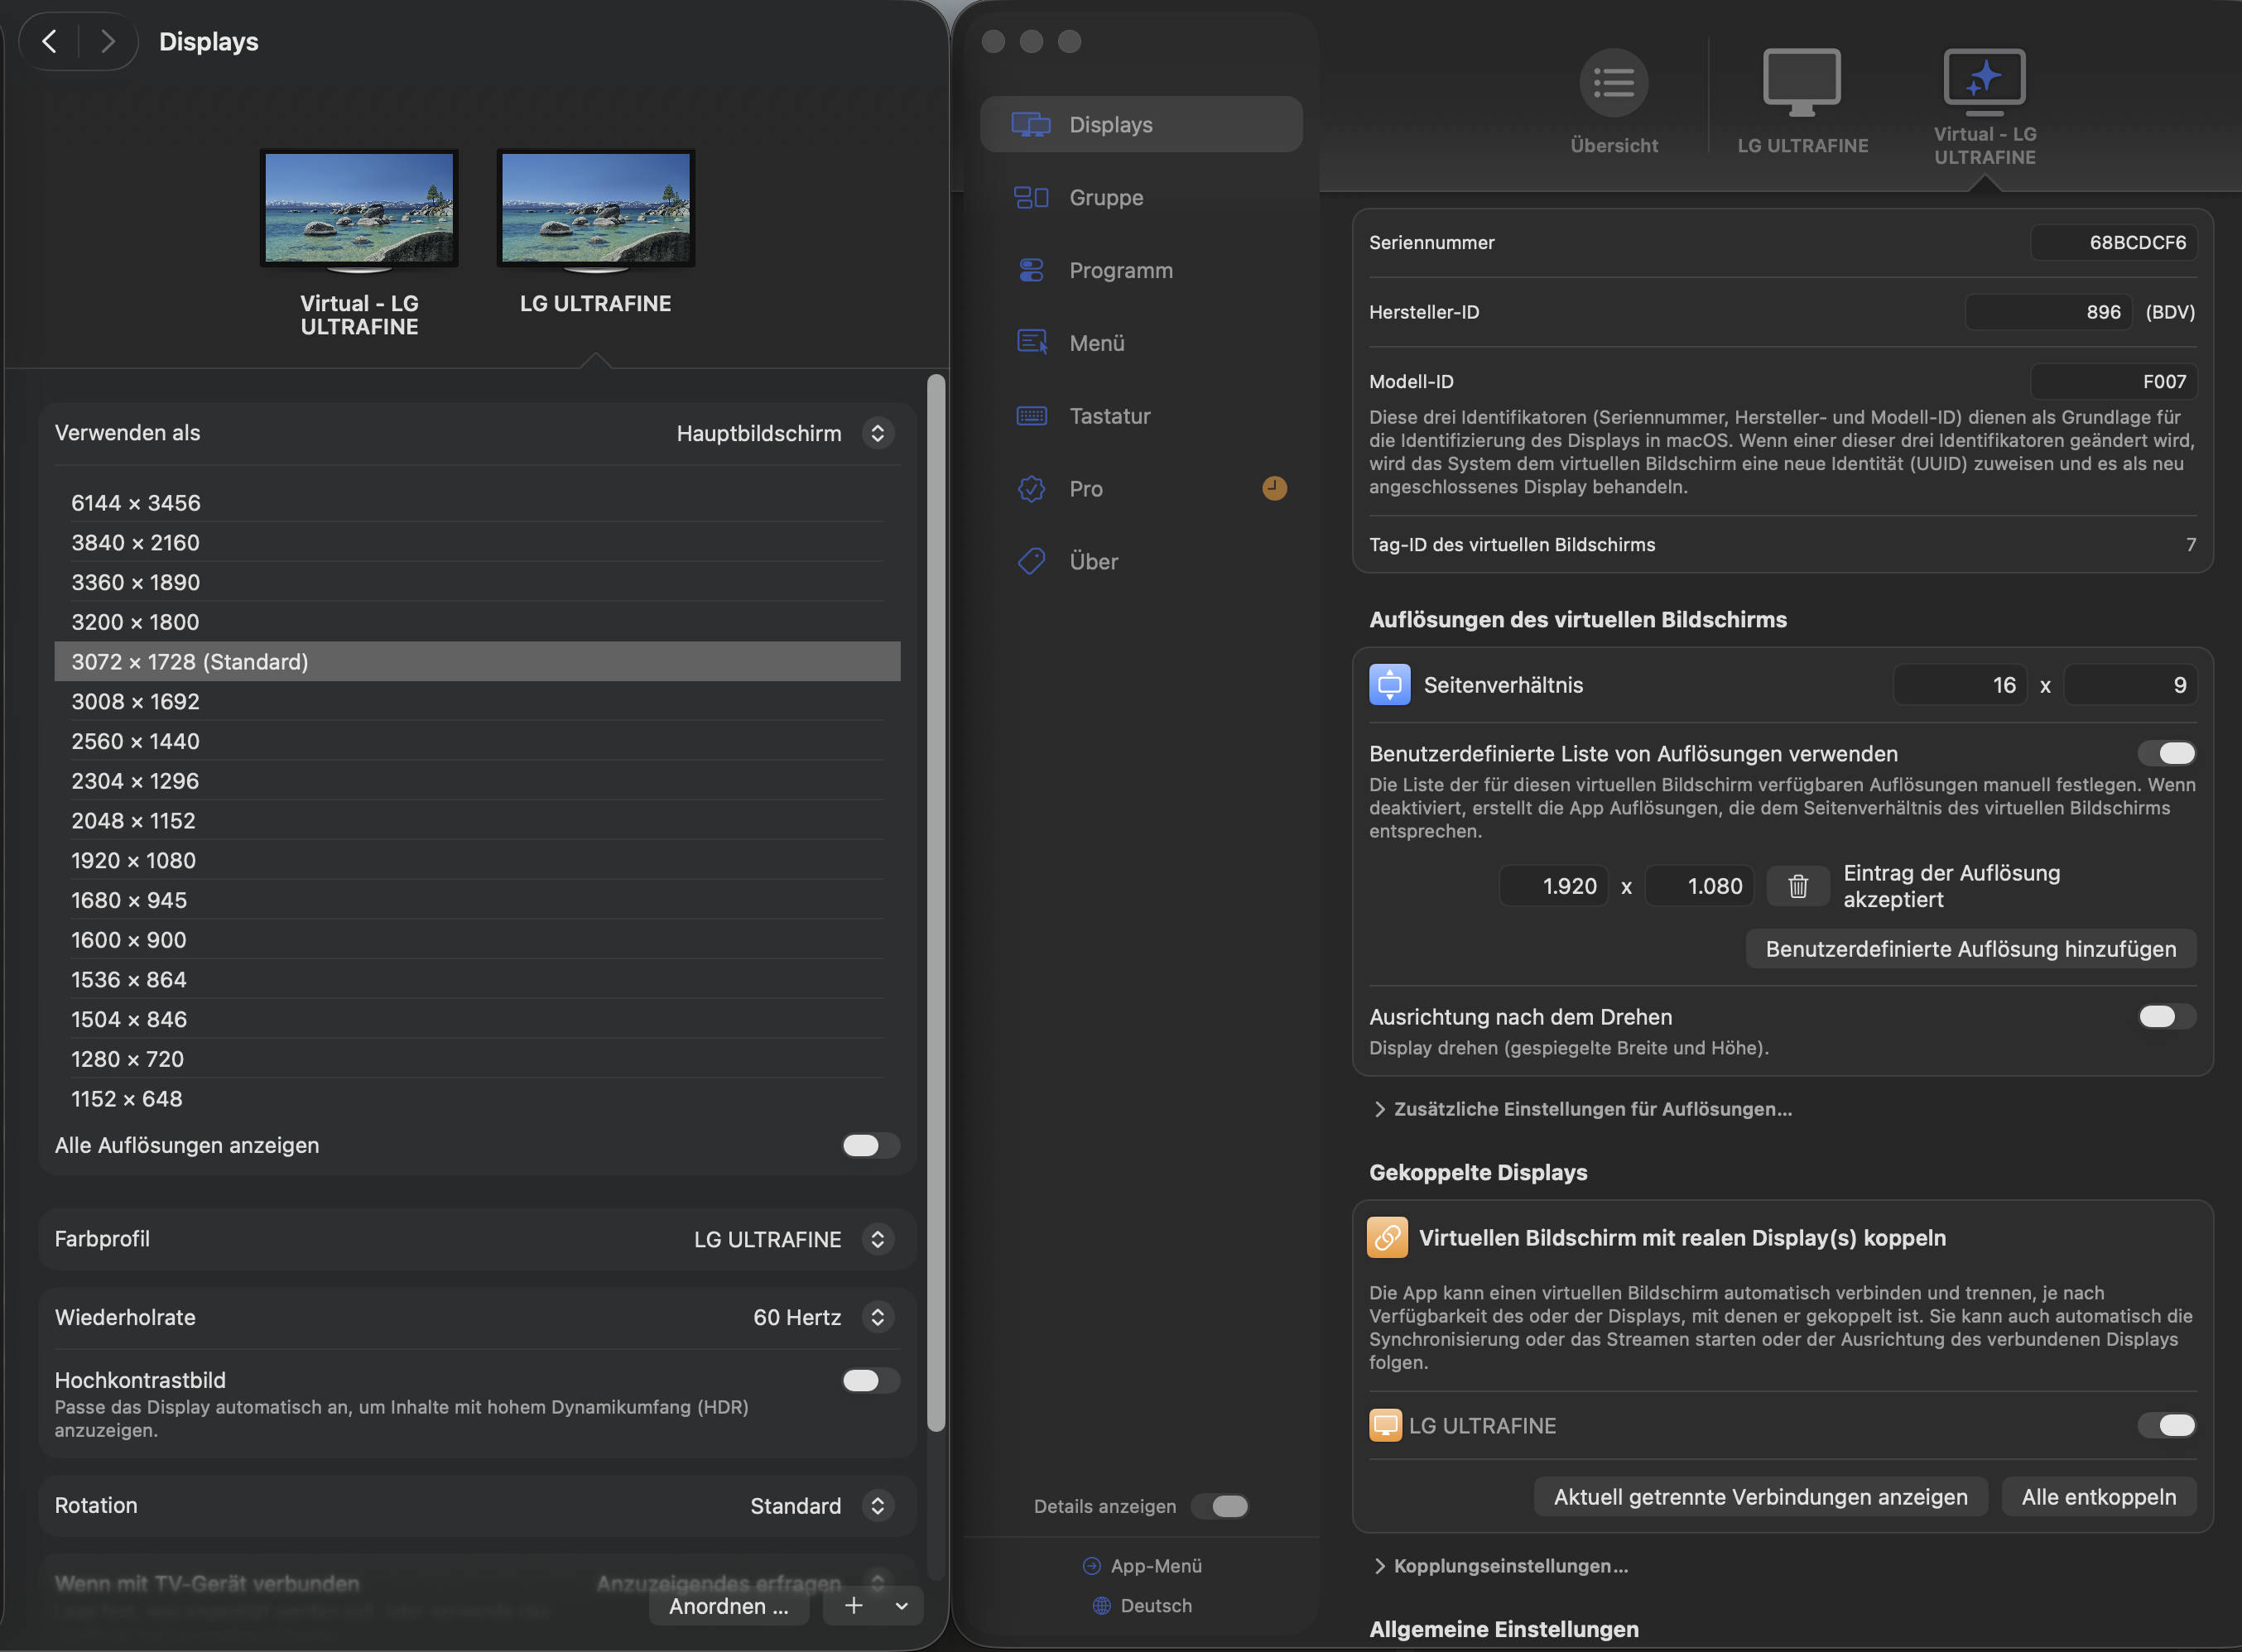Toggle Ausrichtung nach dem Drehen
This screenshot has height=1652, width=2242.
(x=2165, y=1016)
